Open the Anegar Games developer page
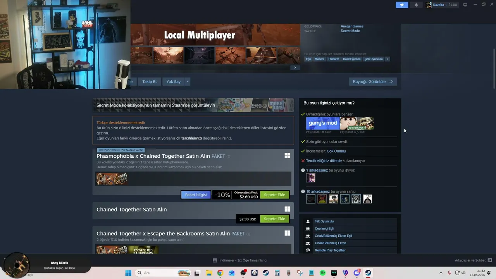 (x=352, y=26)
